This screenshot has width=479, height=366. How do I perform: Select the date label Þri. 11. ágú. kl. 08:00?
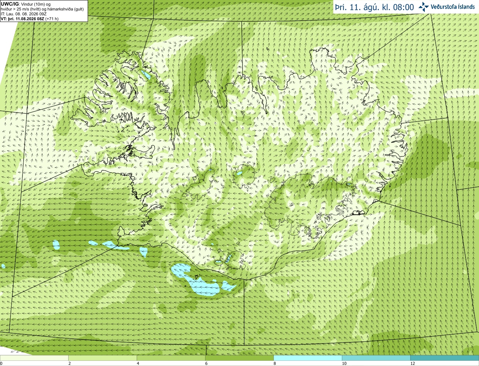click(374, 7)
